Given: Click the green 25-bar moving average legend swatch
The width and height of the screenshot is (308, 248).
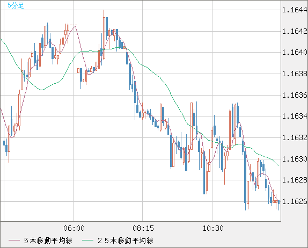Looking at the screenshot, I should pyautogui.click(x=87, y=240).
